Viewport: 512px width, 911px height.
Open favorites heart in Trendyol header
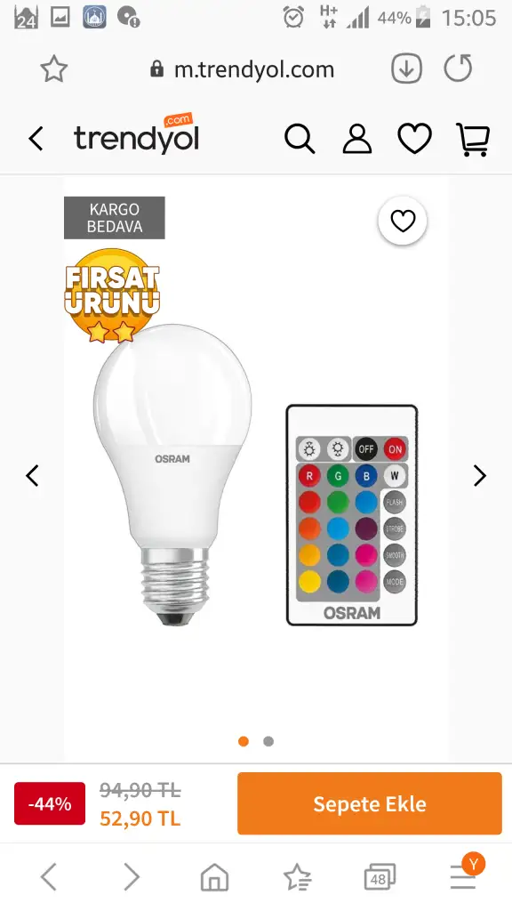(414, 140)
